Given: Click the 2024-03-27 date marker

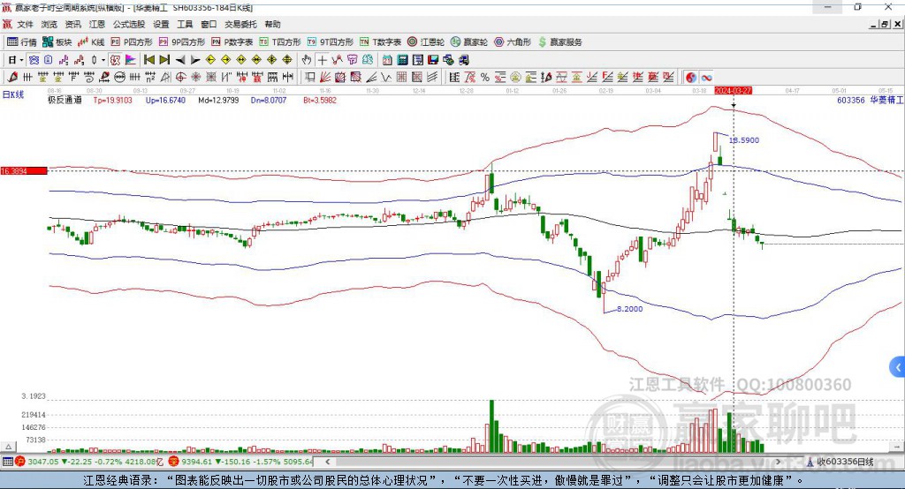Looking at the screenshot, I should click(x=733, y=91).
